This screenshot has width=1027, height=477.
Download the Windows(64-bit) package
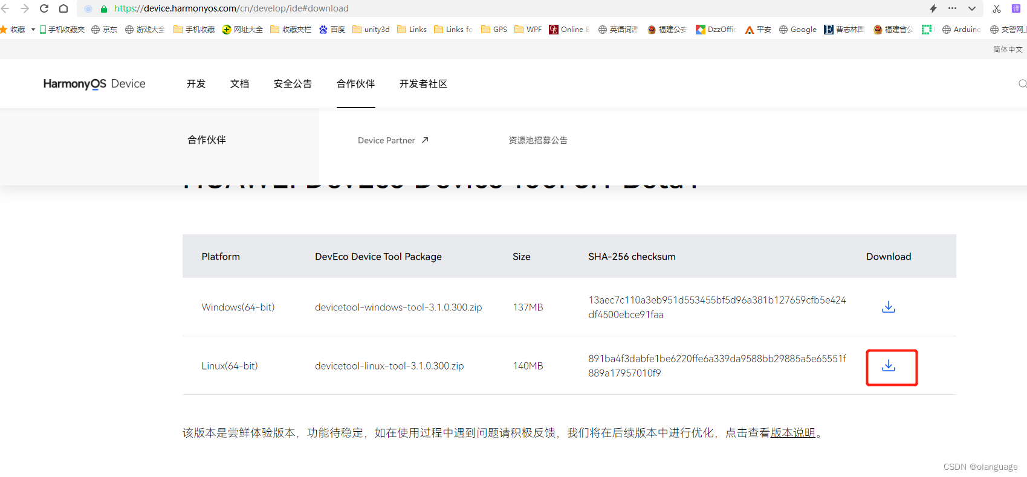[x=888, y=307]
